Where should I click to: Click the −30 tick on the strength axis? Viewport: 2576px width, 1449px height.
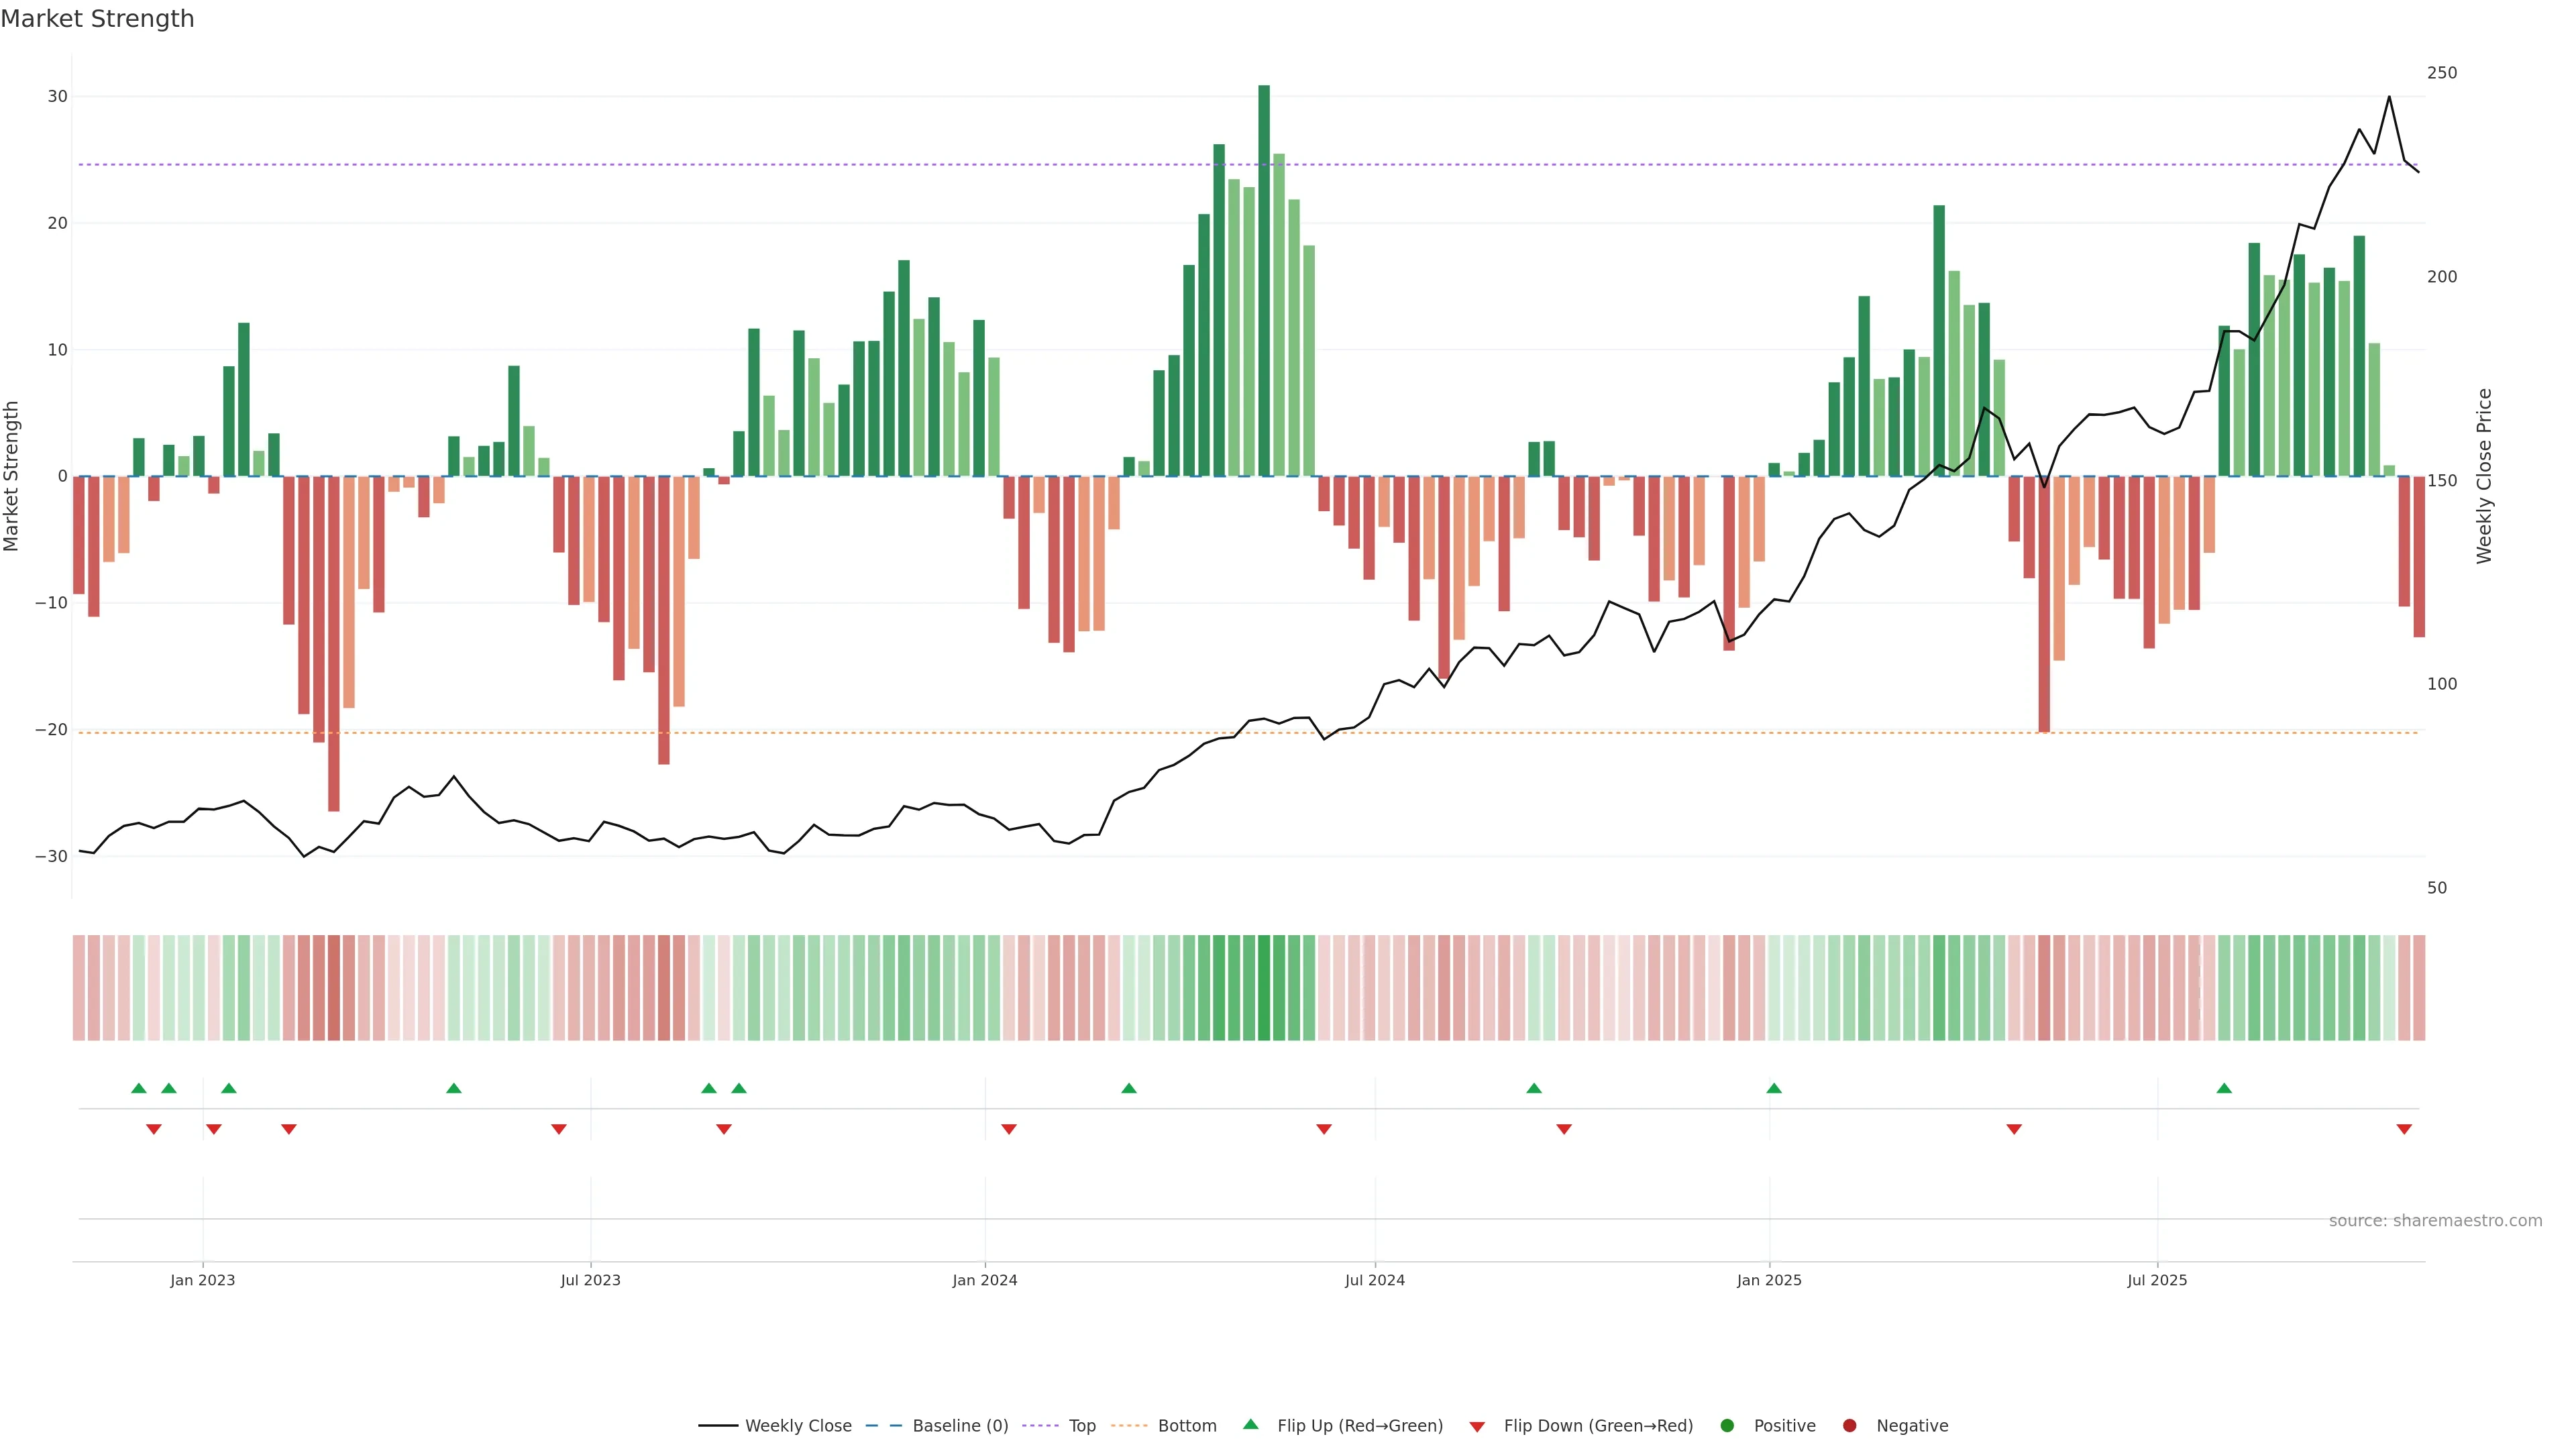coord(50,857)
